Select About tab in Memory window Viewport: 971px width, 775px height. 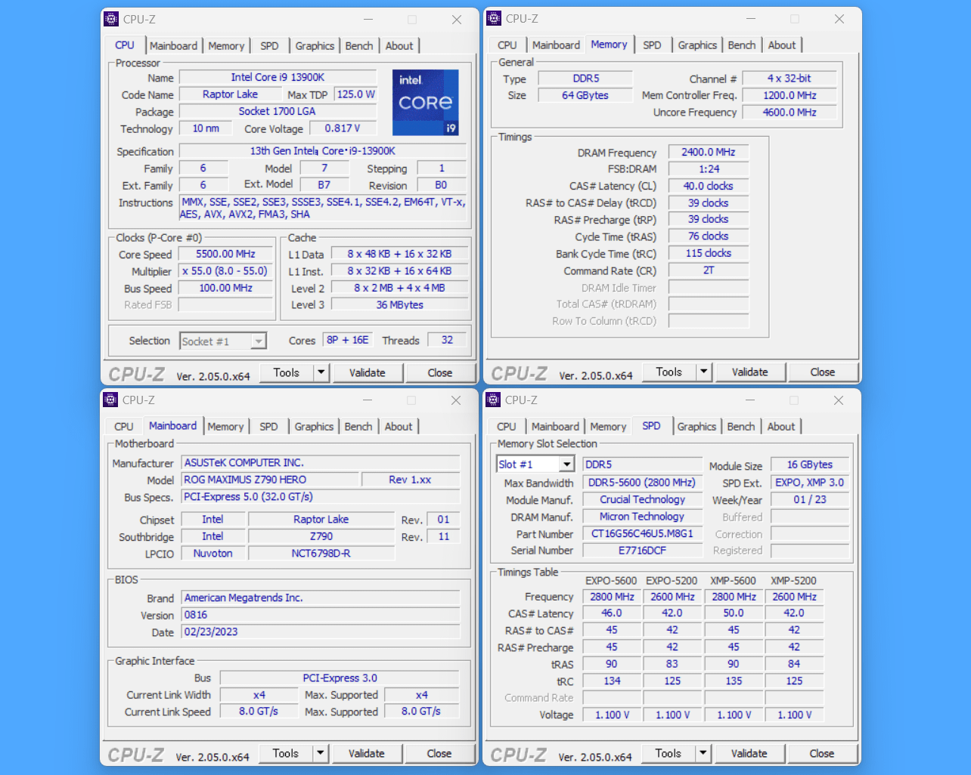pos(782,45)
